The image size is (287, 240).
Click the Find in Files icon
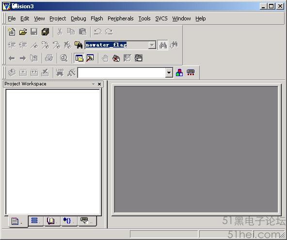(x=79, y=45)
